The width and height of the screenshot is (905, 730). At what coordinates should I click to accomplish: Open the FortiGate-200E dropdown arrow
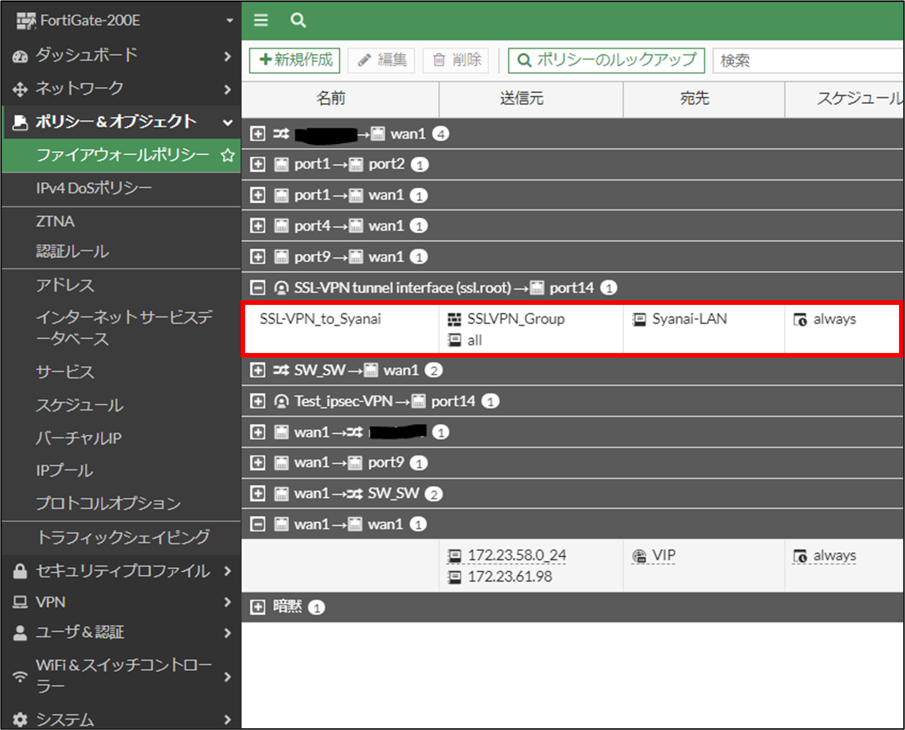pos(229,21)
